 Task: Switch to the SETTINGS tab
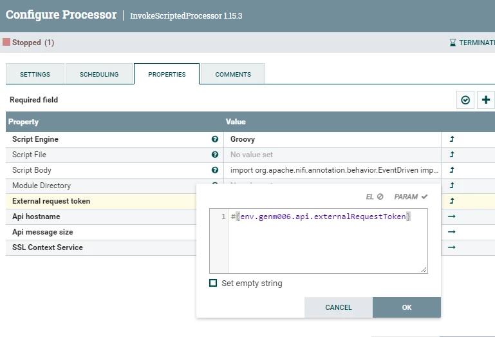tap(35, 74)
